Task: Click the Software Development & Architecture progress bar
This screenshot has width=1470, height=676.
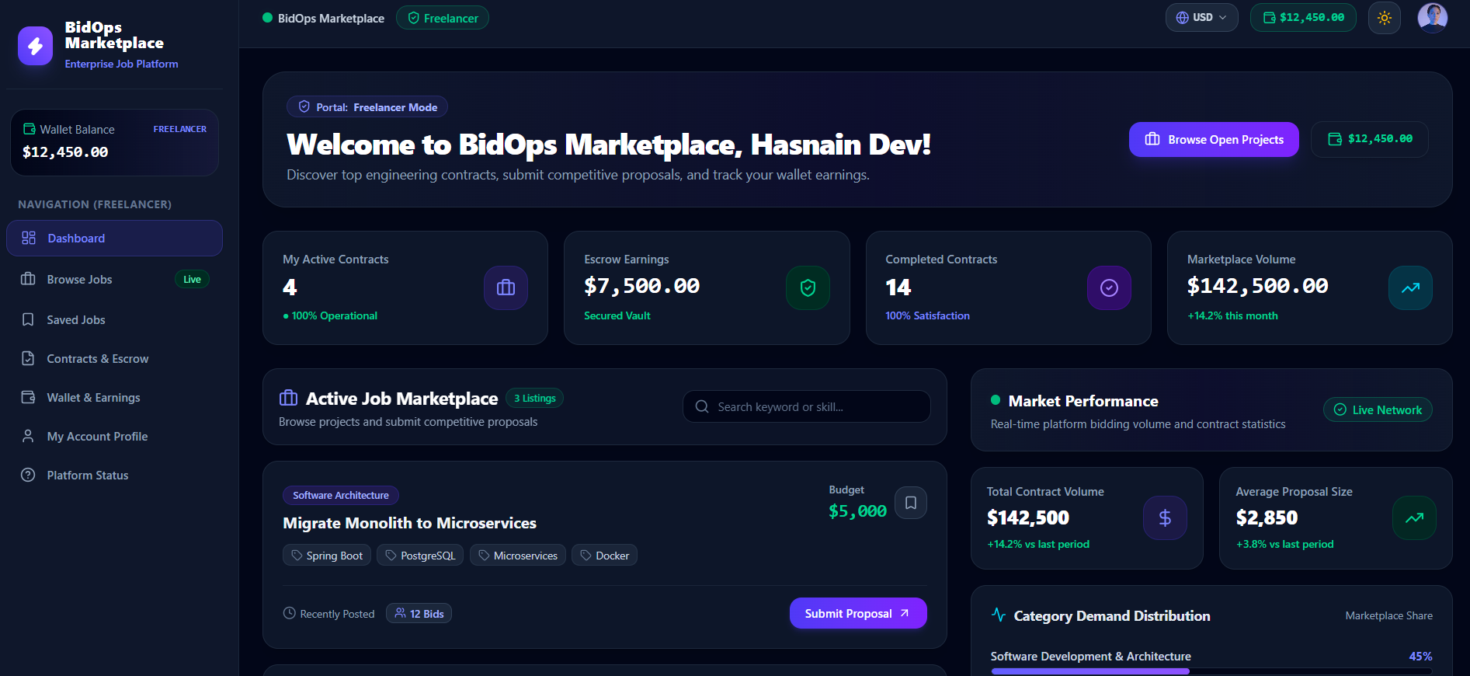Action: tap(1211, 671)
